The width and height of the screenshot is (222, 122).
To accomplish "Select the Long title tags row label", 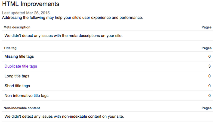I will click(17, 76).
